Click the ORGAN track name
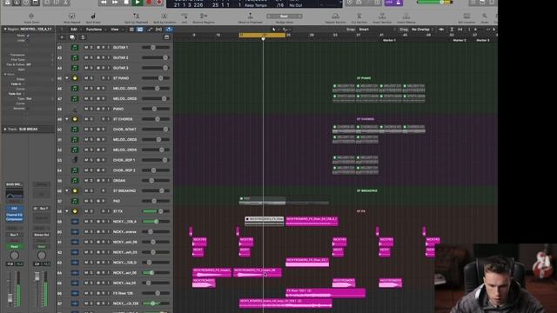 [119, 181]
